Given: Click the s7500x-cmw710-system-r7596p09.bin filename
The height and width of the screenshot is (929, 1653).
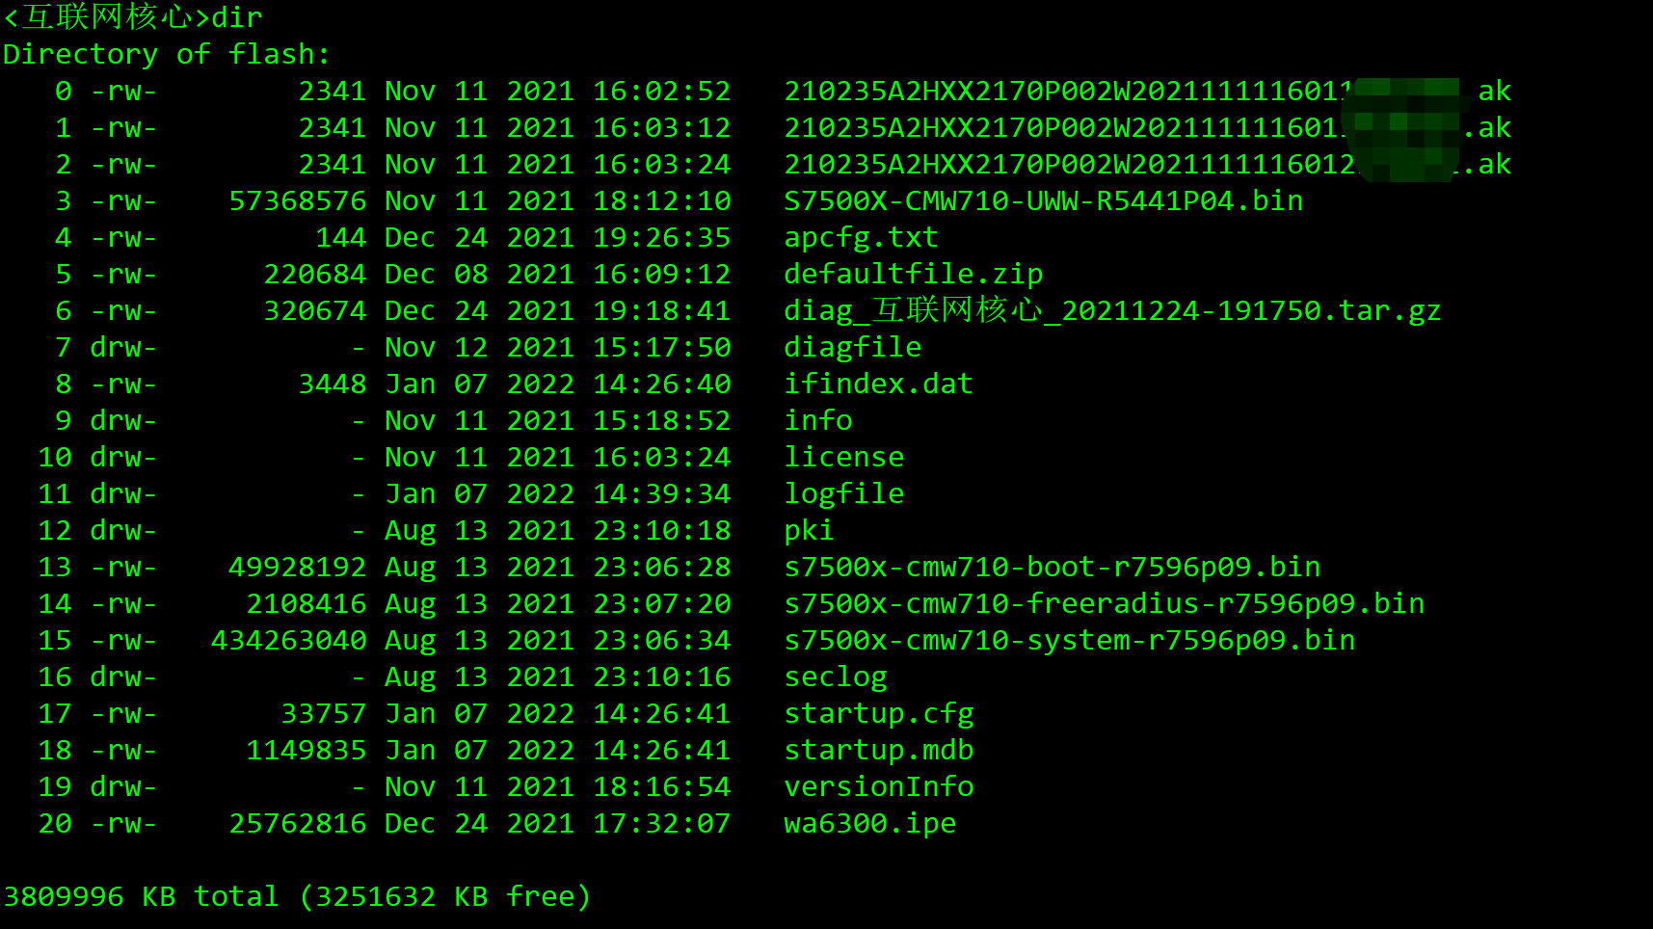Looking at the screenshot, I should point(1069,640).
